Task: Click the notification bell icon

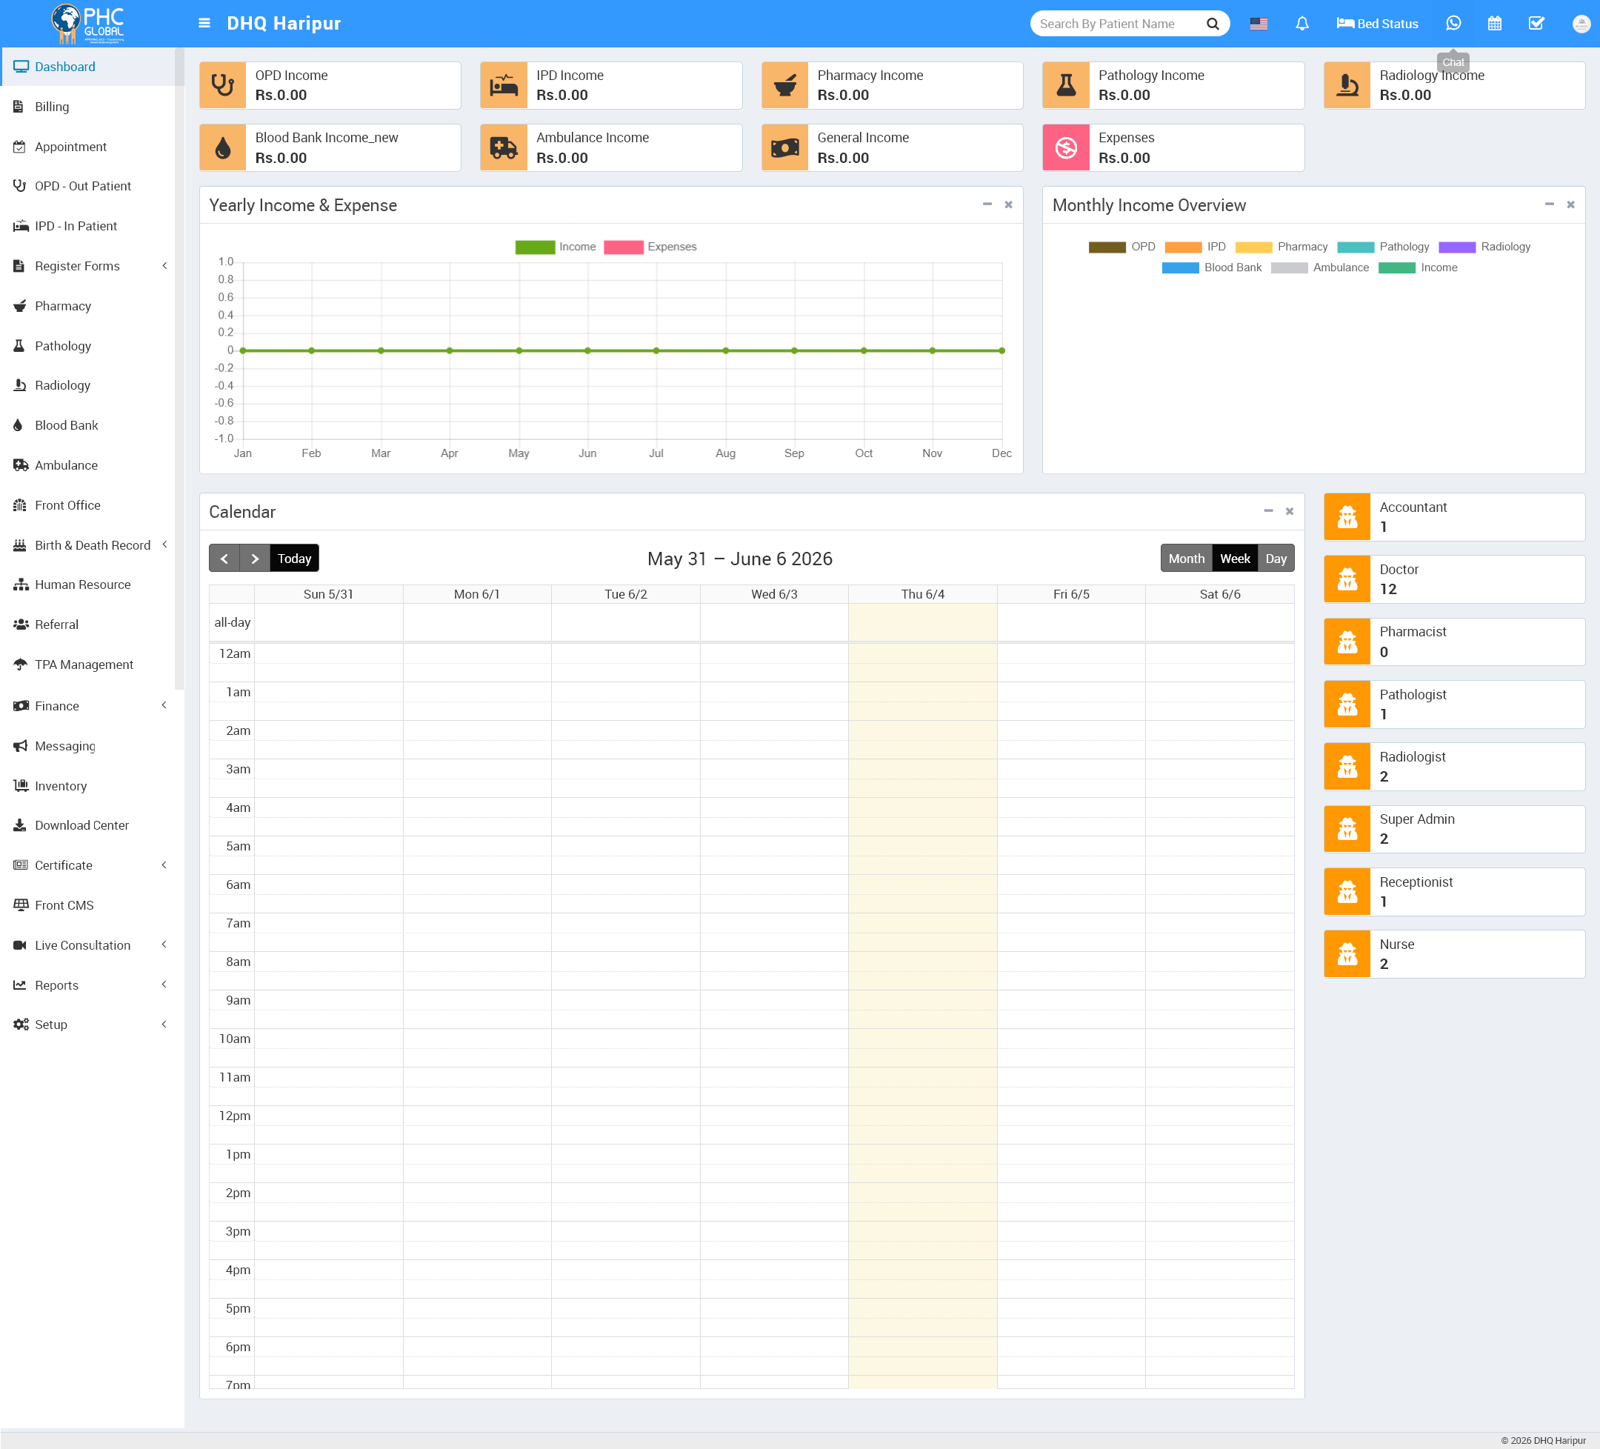Action: (1301, 24)
